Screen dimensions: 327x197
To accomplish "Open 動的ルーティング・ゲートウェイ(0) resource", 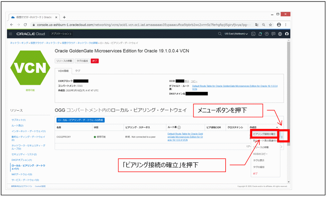I will click(x=28, y=138).
